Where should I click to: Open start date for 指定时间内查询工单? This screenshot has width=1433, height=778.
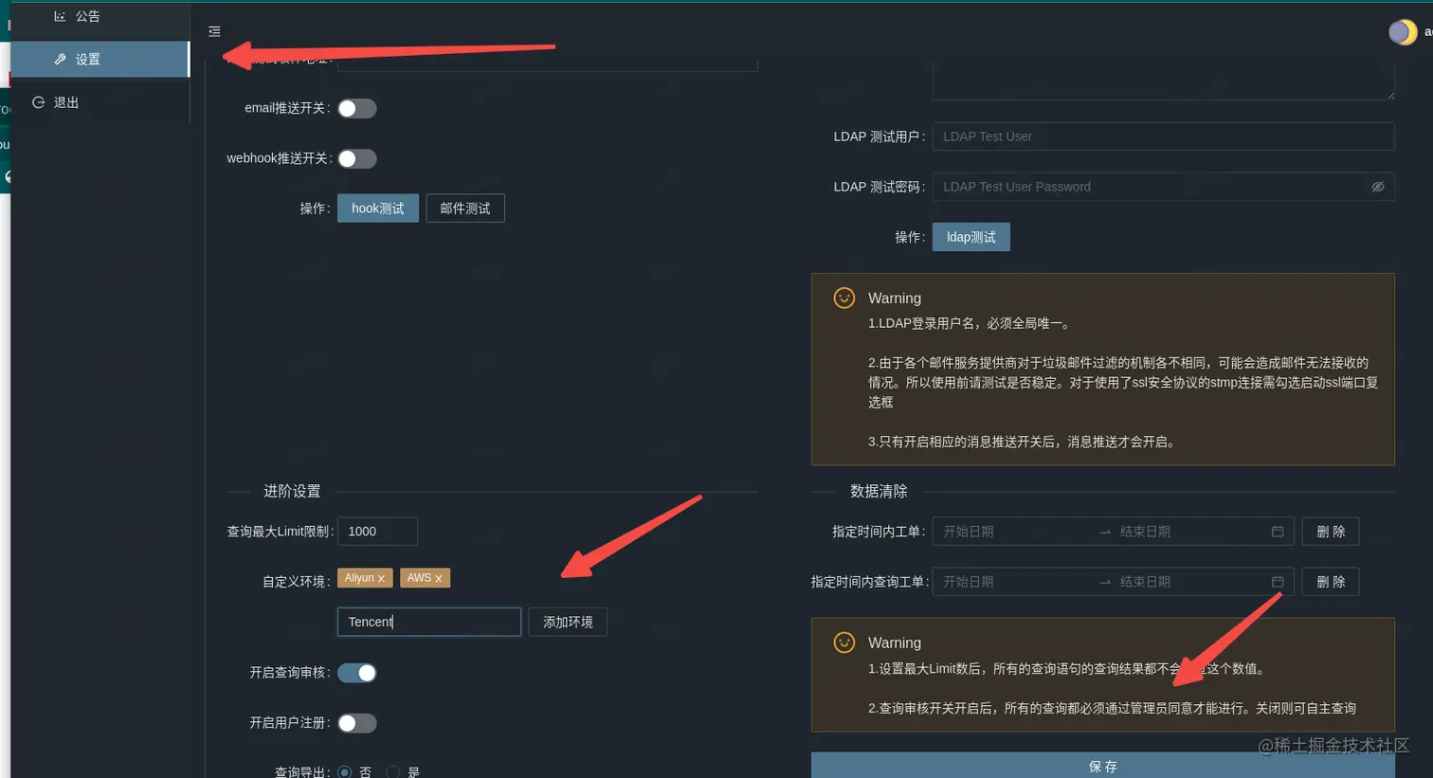click(x=1014, y=582)
